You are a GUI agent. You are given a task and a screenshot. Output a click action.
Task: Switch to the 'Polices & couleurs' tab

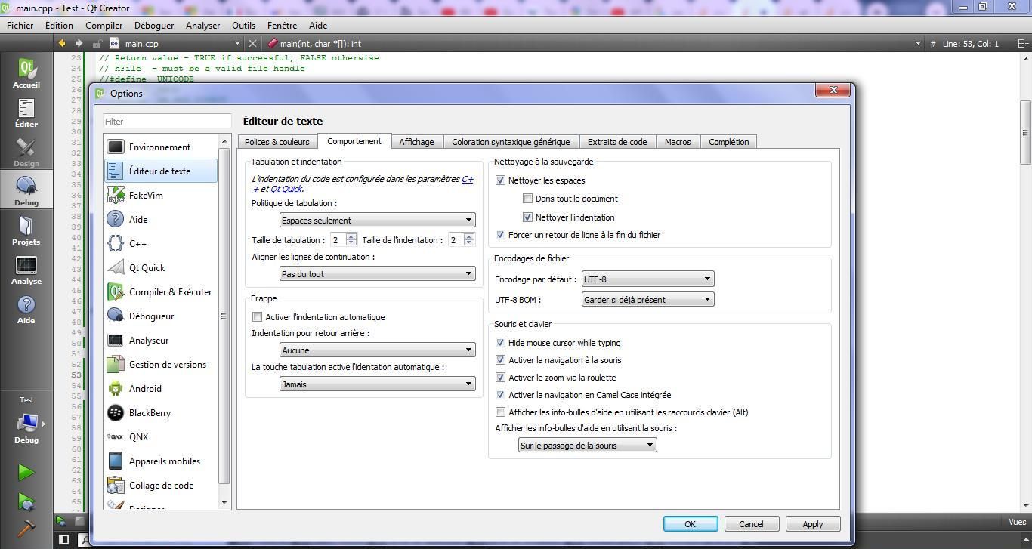[277, 142]
